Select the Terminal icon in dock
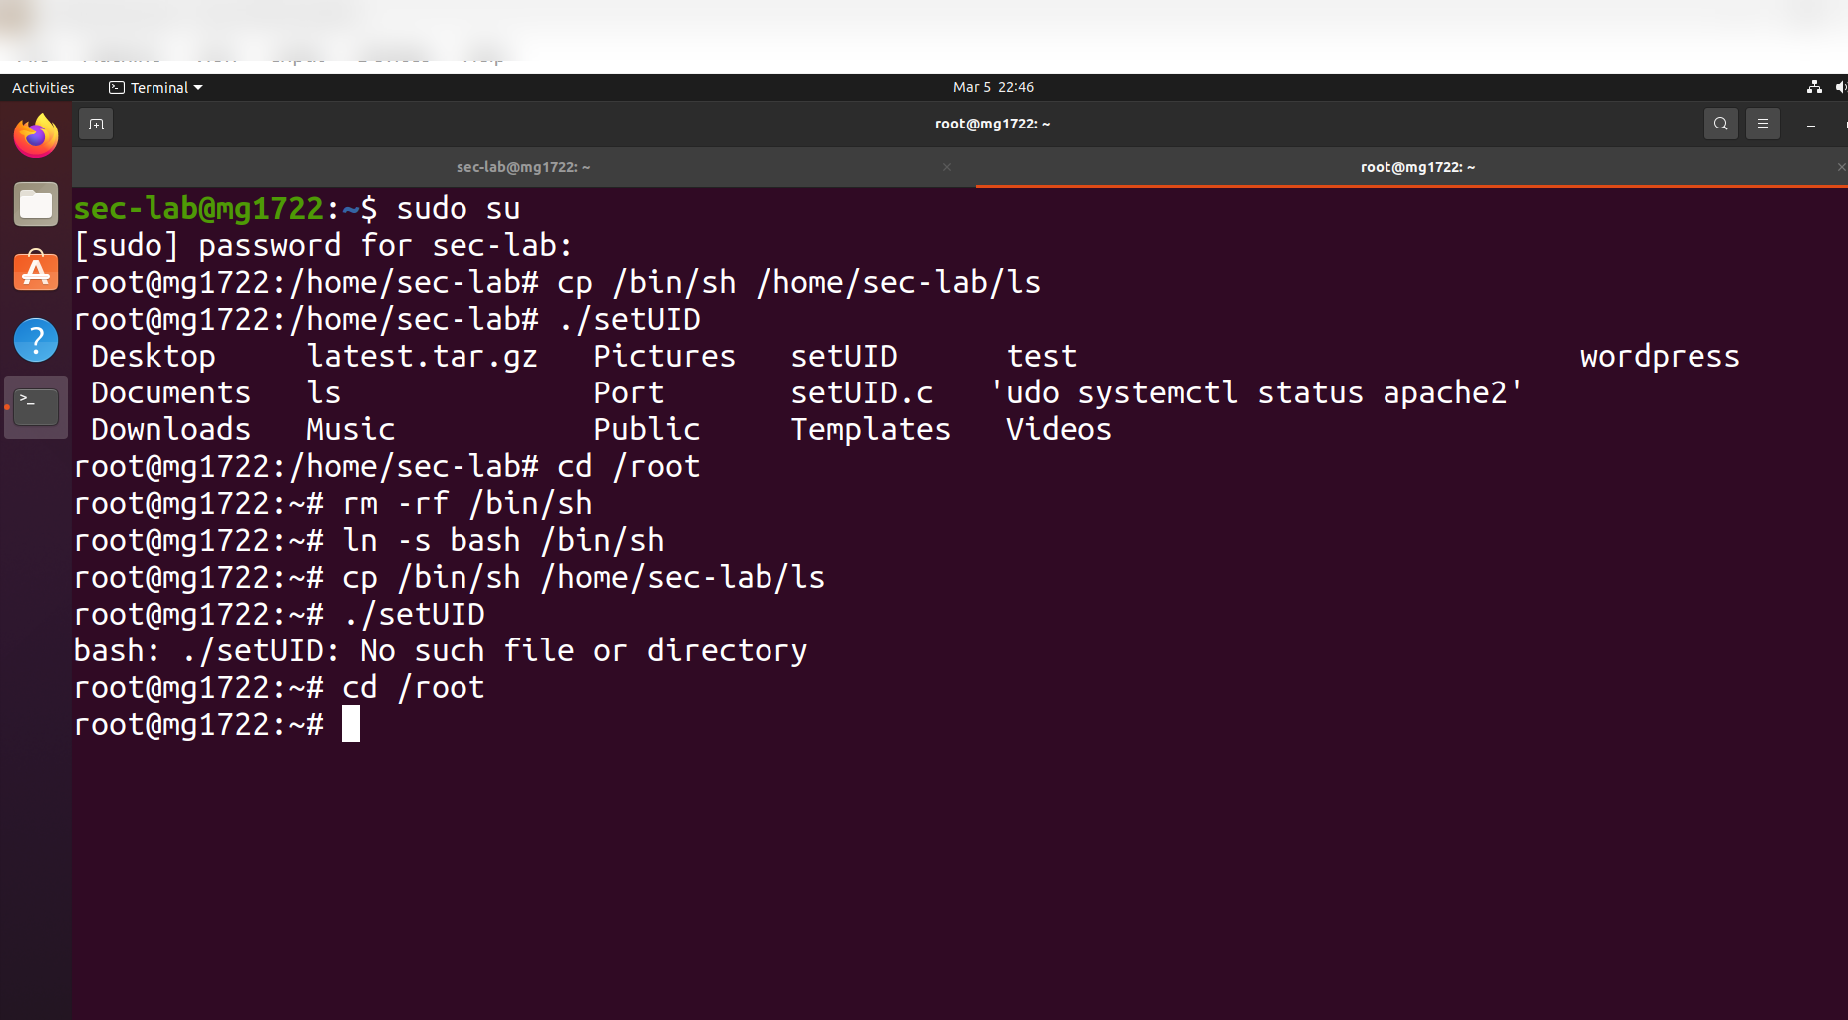 36,406
